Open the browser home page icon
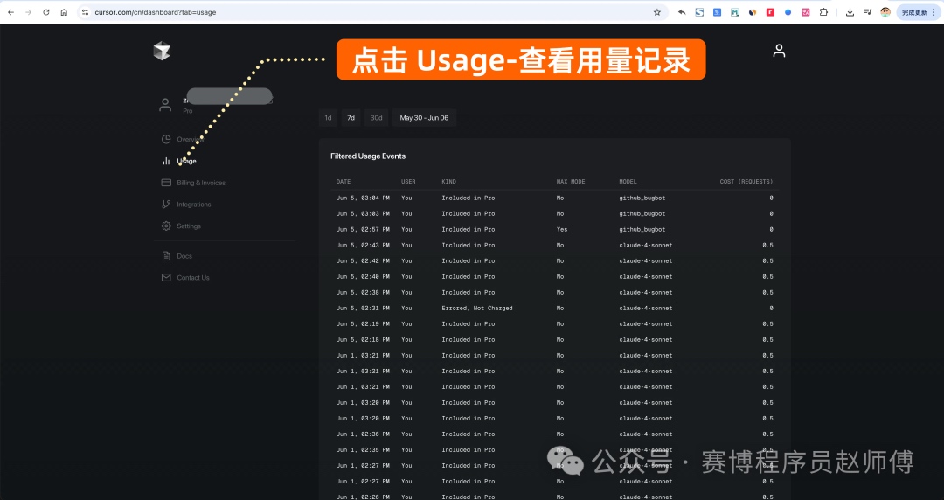 (64, 12)
